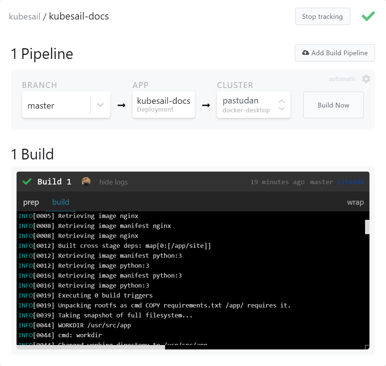The width and height of the screenshot is (386, 366).
Task: Click the '1 Pipeline' heading
Action: pyautogui.click(x=42, y=53)
